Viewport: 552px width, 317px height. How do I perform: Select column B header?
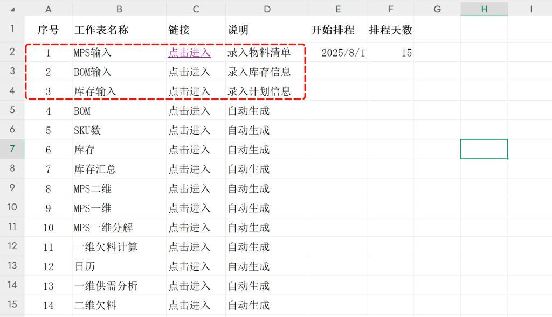119,9
